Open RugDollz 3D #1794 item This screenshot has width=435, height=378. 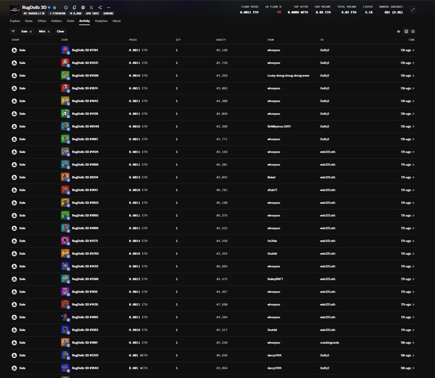[85, 50]
